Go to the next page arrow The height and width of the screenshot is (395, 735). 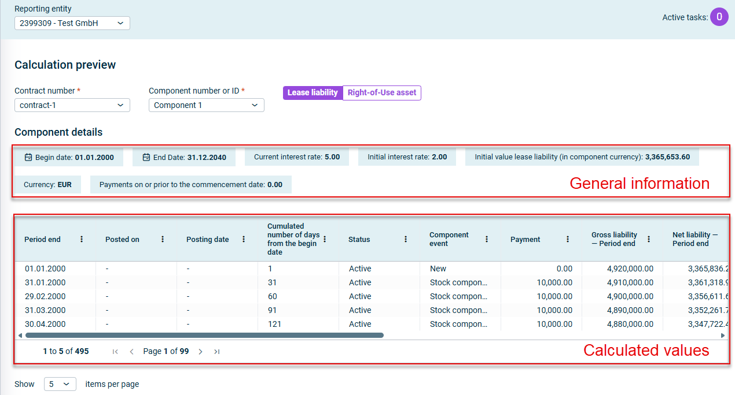pyautogui.click(x=200, y=351)
